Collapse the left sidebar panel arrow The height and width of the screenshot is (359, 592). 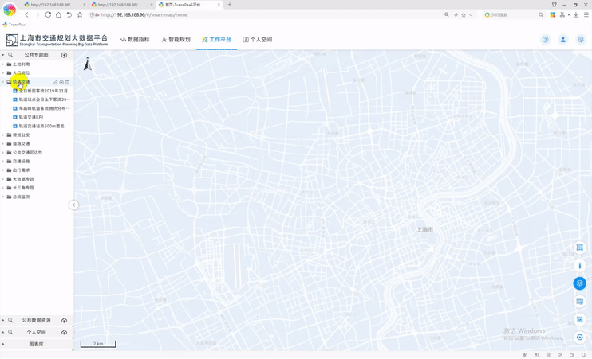tap(73, 205)
